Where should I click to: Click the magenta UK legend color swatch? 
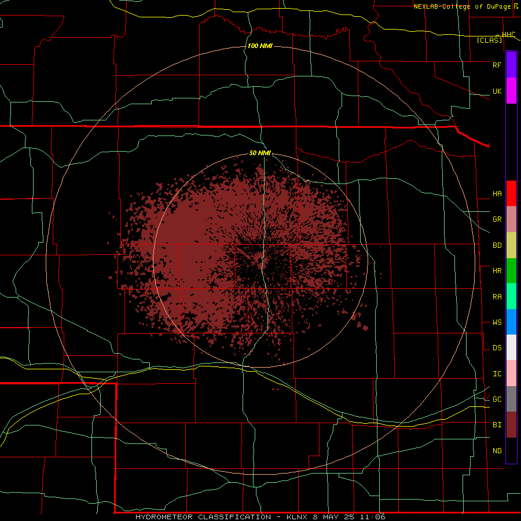tap(511, 91)
